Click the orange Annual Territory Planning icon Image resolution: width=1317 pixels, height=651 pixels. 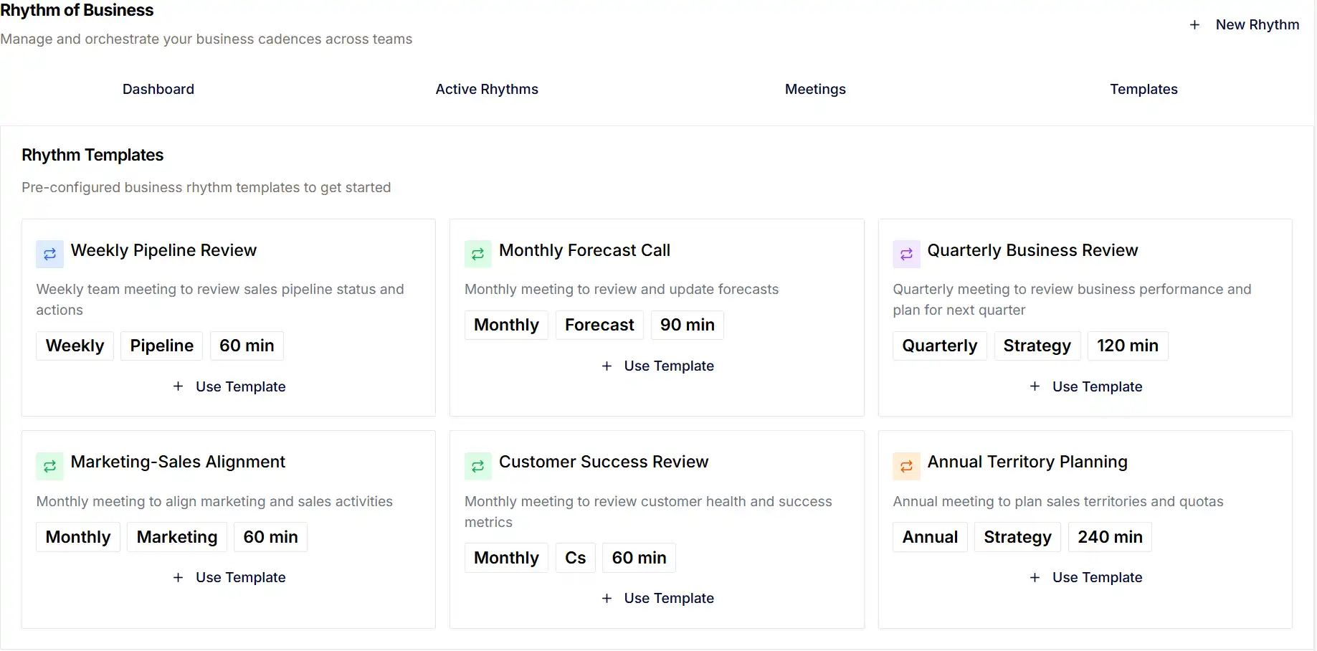click(906, 466)
